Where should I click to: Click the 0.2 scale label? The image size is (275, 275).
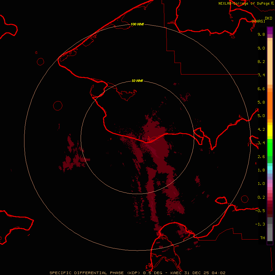(x=261, y=197)
